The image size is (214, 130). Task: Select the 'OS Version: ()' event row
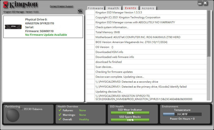click(x=147, y=47)
